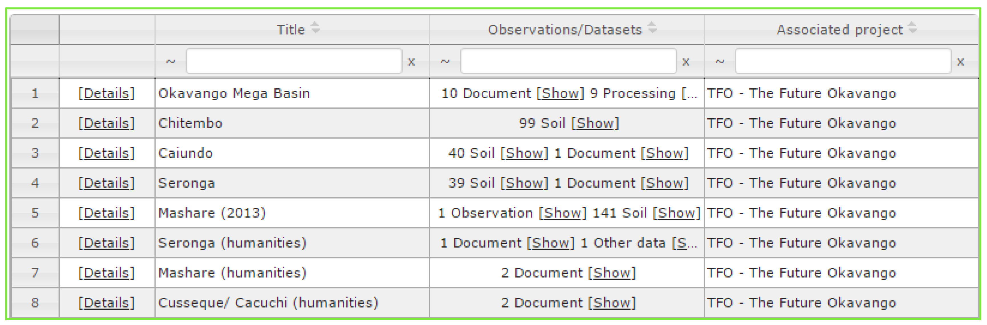This screenshot has width=987, height=325.
Task: Focus the Title filter input box
Action: click(294, 61)
